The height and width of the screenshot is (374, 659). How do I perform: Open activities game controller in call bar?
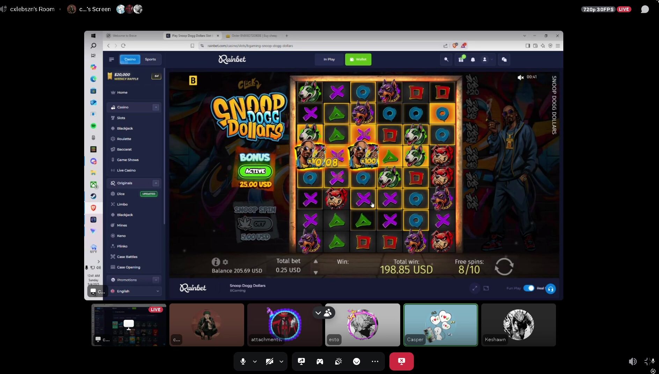click(320, 361)
